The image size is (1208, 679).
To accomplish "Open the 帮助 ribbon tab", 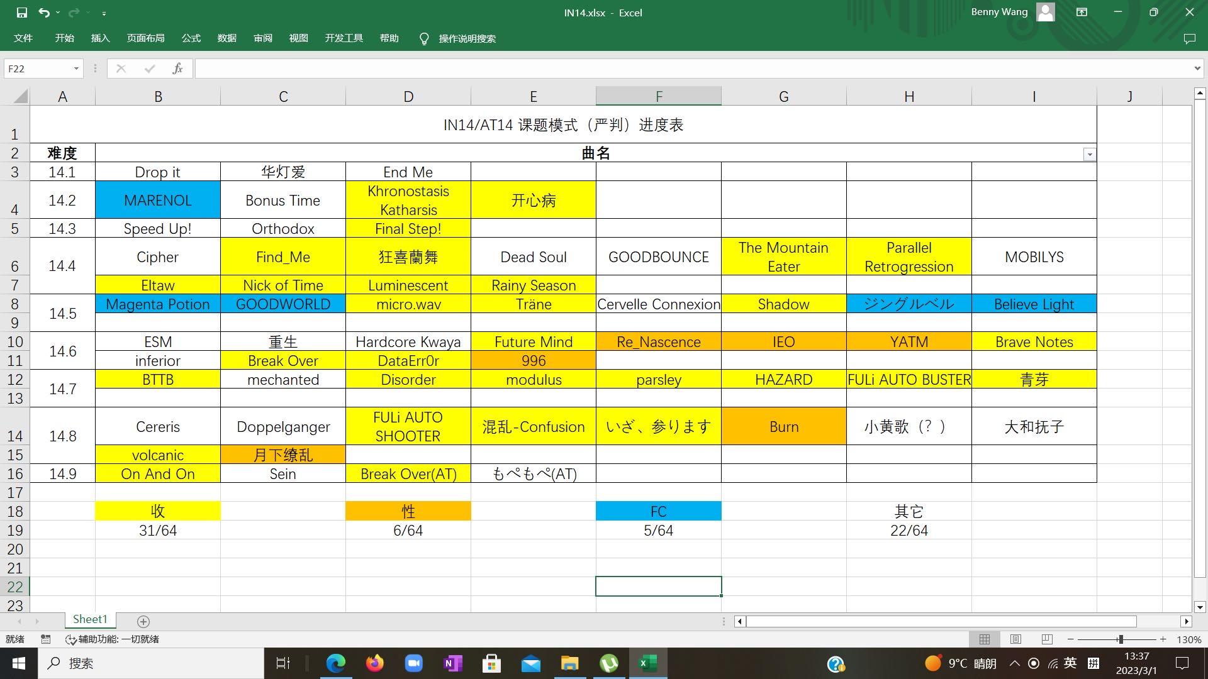I will tap(389, 38).
